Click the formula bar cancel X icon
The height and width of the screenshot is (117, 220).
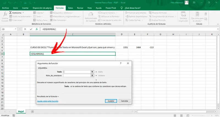click(x=25, y=29)
